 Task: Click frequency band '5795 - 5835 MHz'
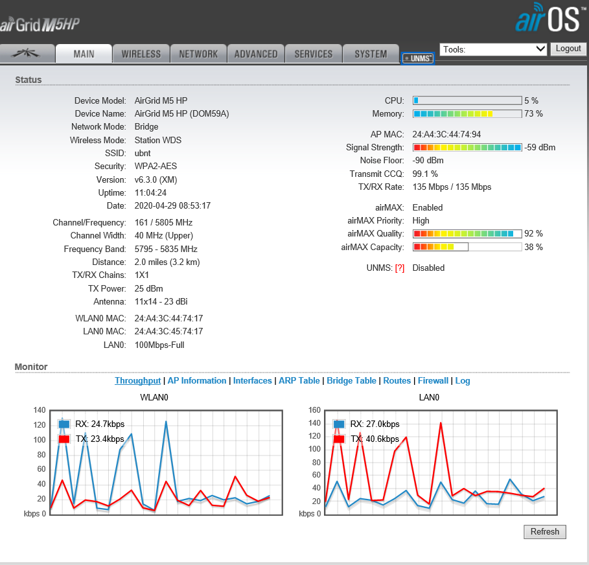coord(166,249)
